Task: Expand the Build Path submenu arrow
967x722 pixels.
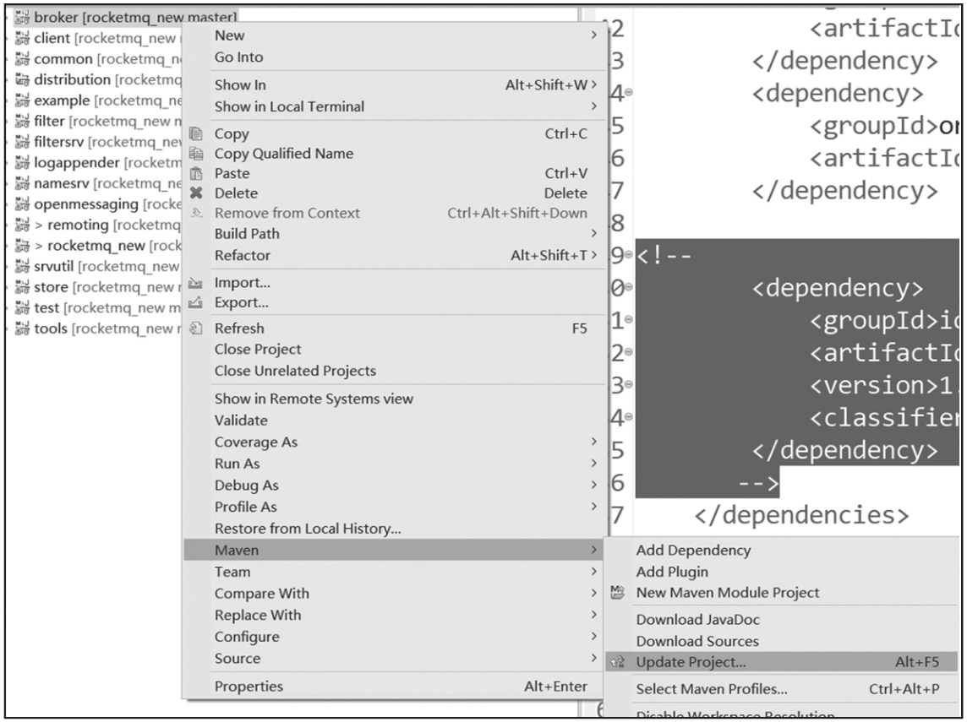Action: point(594,233)
